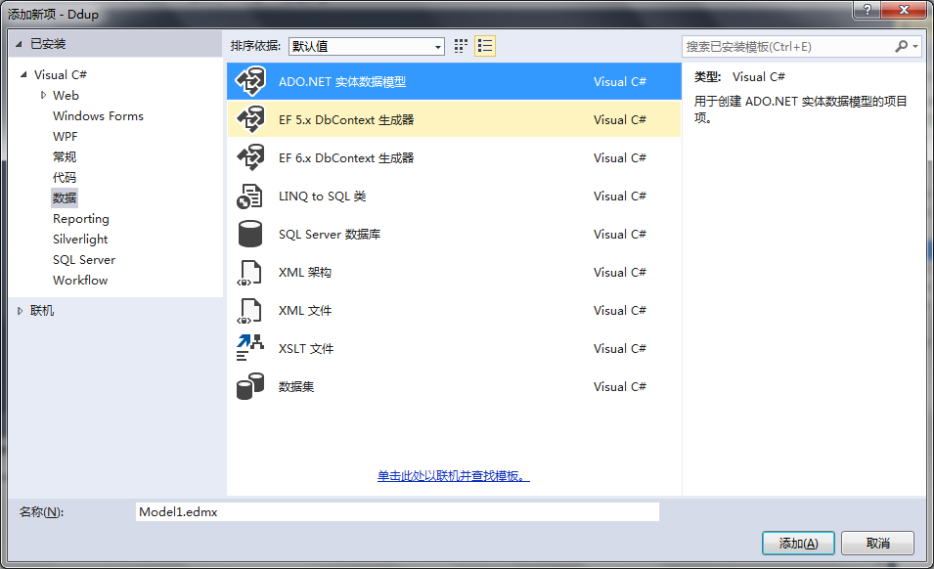Select the 数据集 dataset icon
Image resolution: width=934 pixels, height=569 pixels.
tap(250, 386)
